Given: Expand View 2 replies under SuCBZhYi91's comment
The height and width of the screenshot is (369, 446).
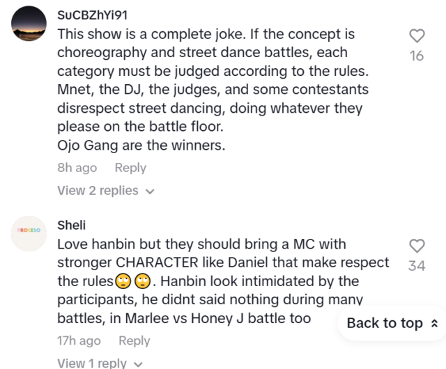Looking at the screenshot, I should (x=98, y=190).
